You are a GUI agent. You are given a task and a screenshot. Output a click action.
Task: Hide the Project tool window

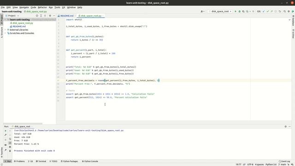(x=54, y=16)
